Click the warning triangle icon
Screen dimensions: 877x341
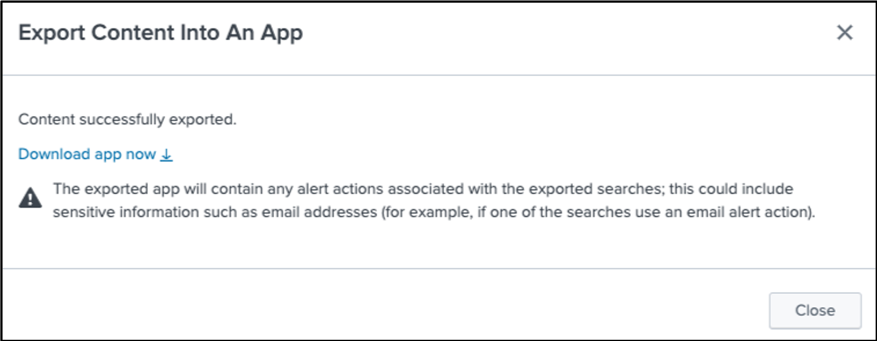[30, 198]
